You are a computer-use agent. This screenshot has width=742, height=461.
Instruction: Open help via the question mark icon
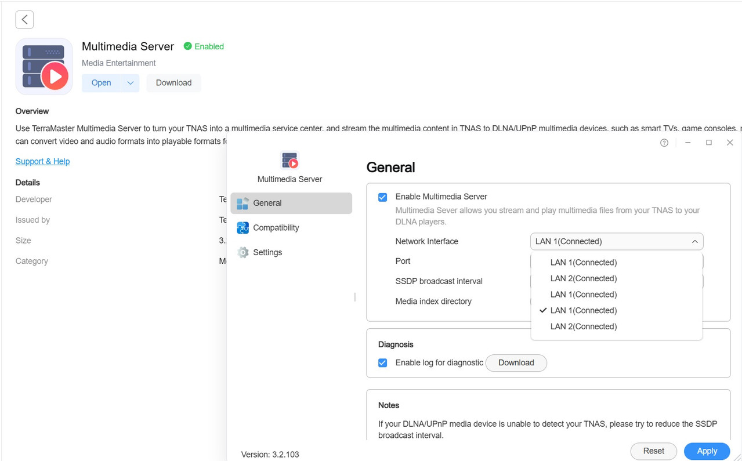(664, 143)
